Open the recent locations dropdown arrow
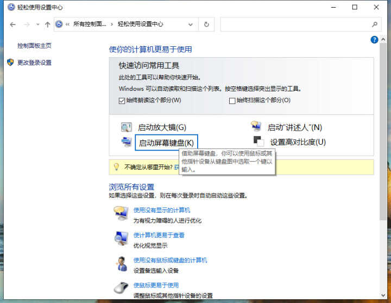This screenshot has width=391, height=303. click(x=37, y=24)
